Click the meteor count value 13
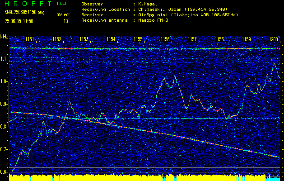This screenshot has width=284, height=181. point(66,21)
